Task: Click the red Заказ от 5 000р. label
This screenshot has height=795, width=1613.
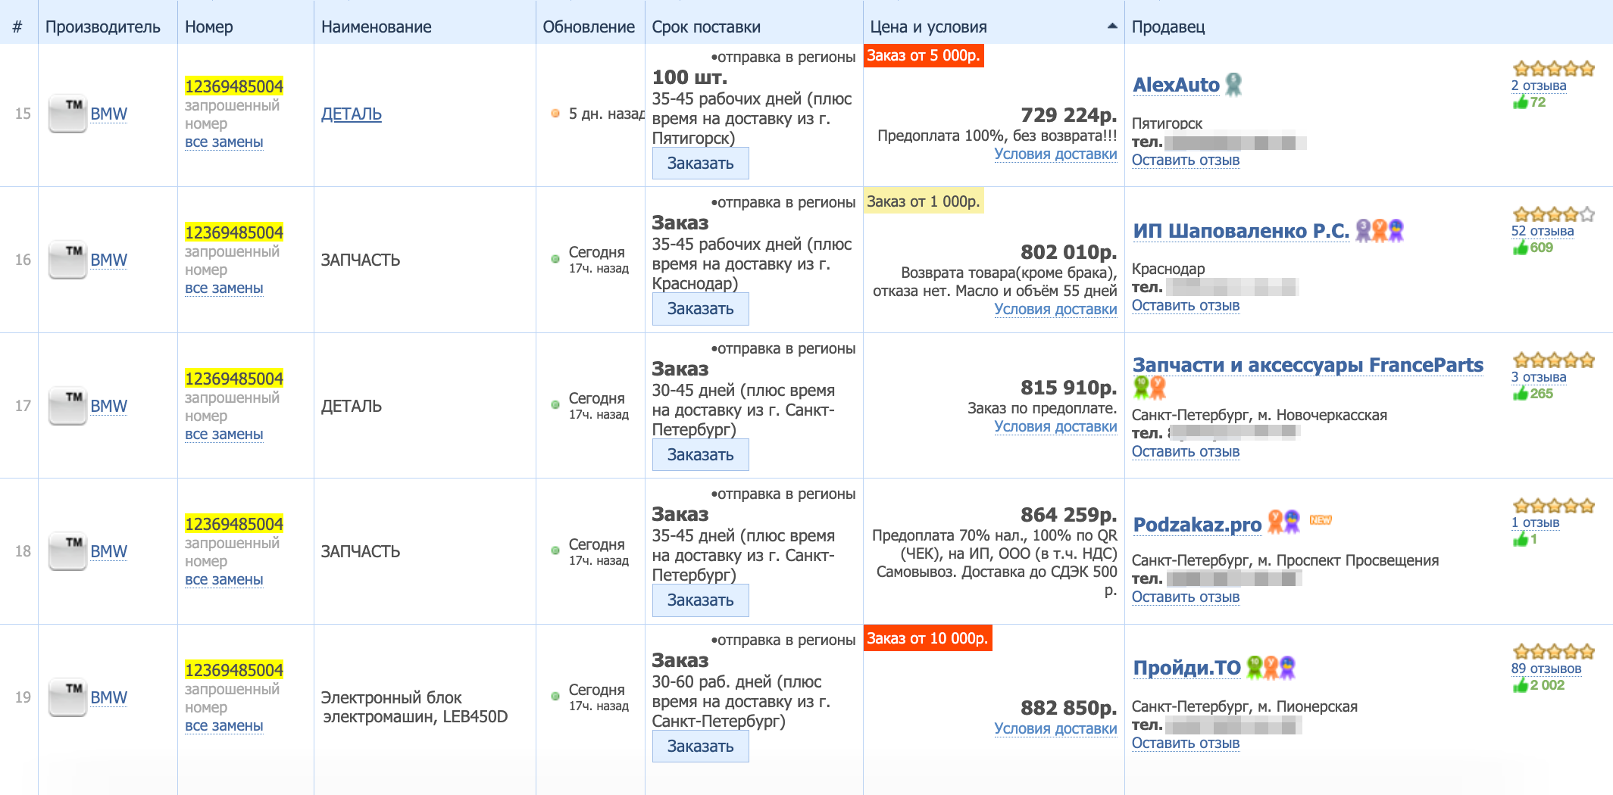Action: 924,55
